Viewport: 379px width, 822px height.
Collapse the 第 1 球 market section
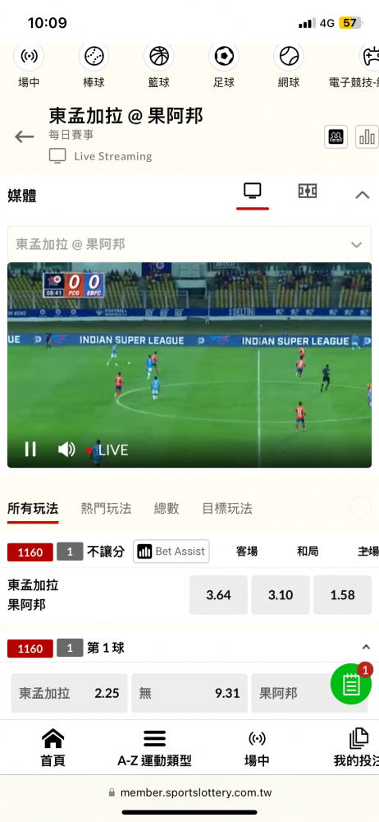click(366, 647)
